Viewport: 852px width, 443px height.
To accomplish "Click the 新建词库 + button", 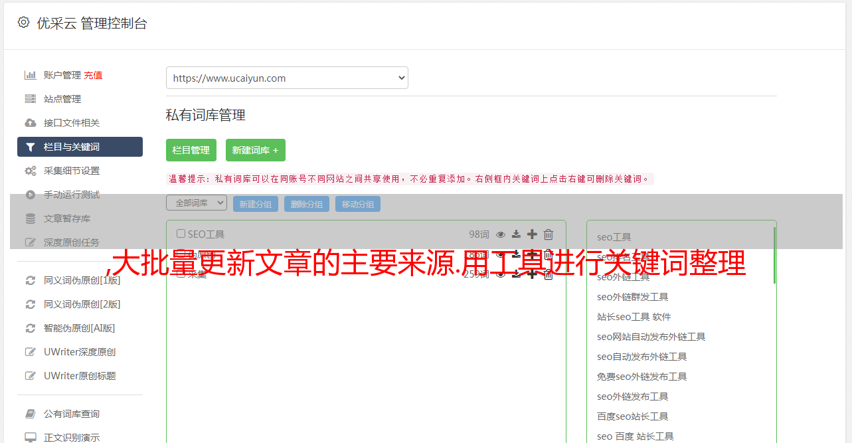I will tap(256, 150).
